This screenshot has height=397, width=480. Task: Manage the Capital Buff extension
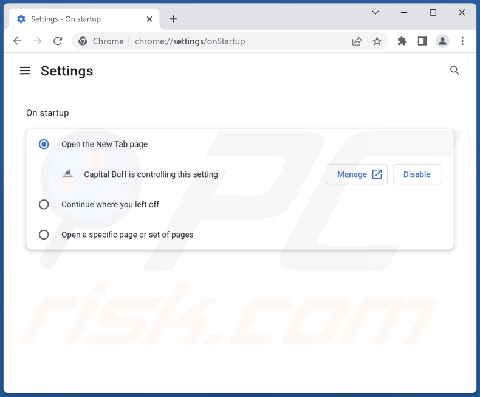(357, 174)
